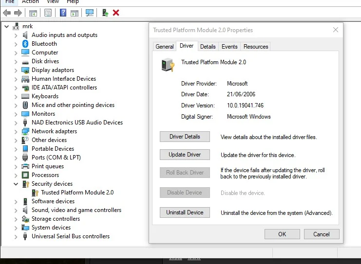Select the Driver tab
The width and height of the screenshot is (361, 264).
tap(187, 46)
